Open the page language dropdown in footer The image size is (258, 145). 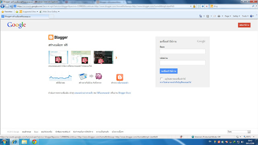pos(239,132)
